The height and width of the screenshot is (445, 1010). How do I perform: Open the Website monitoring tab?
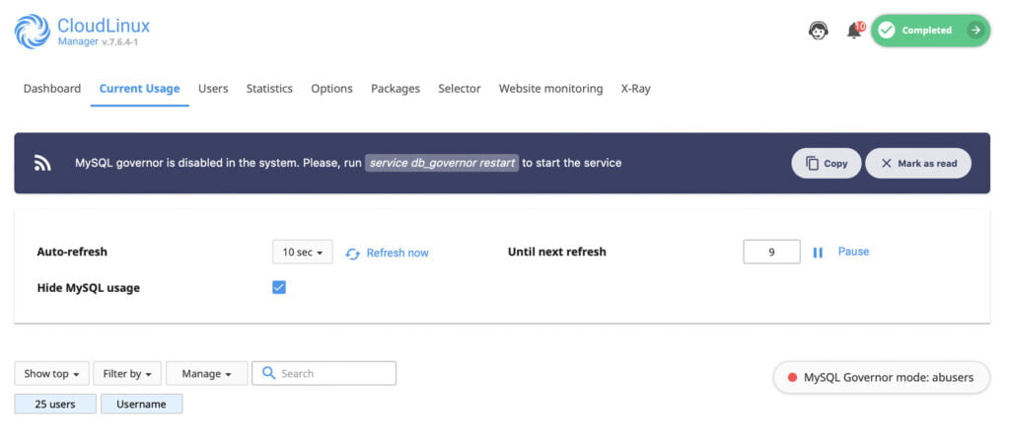tap(550, 89)
